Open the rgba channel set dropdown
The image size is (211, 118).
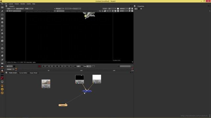(x=11, y=9)
